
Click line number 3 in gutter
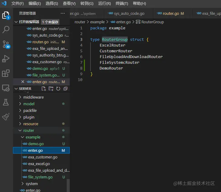click(81, 40)
